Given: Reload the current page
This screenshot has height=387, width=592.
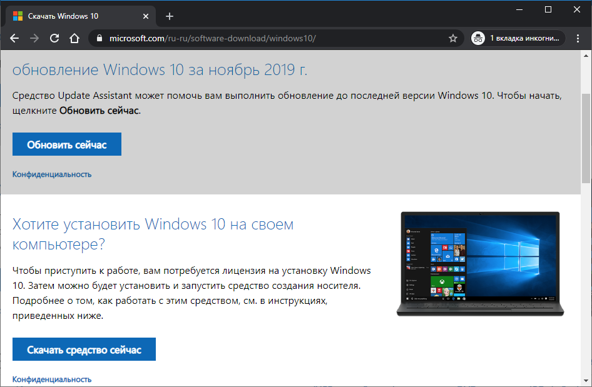Looking at the screenshot, I should [x=54, y=38].
